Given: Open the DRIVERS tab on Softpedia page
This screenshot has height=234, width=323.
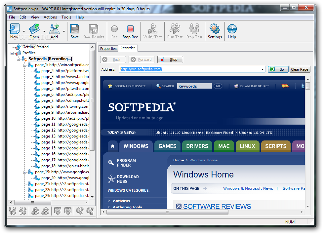Looking at the screenshot, I should pyautogui.click(x=197, y=146).
